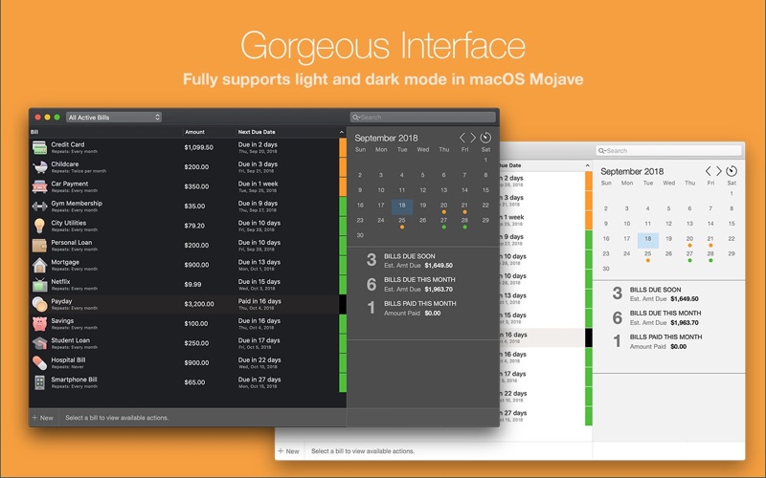Click New button in light window

tap(289, 451)
